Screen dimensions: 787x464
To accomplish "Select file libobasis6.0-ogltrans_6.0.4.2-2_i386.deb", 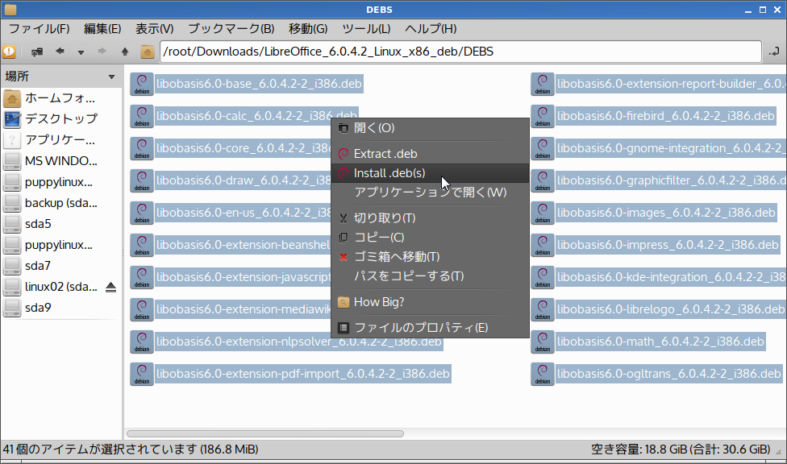I will [x=669, y=374].
